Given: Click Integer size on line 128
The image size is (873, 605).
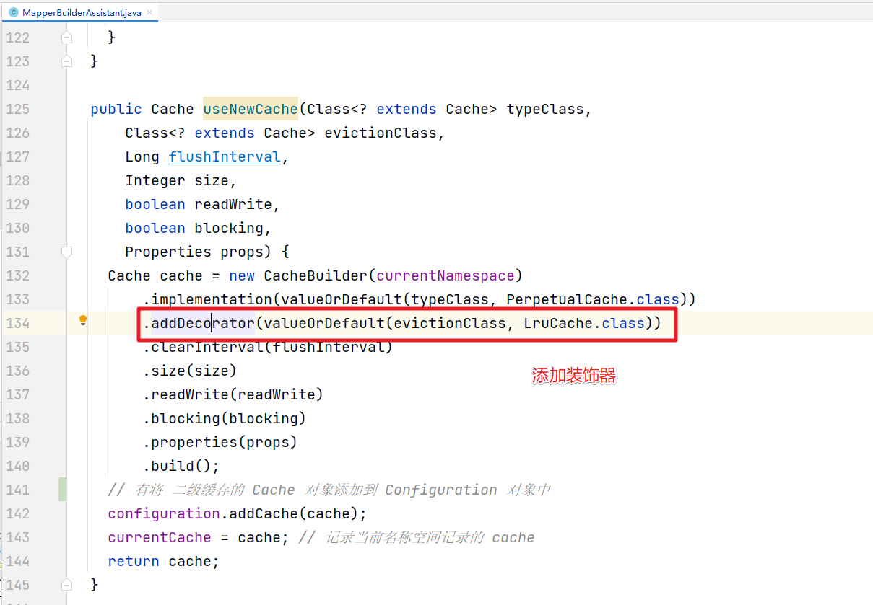Looking at the screenshot, I should click(177, 180).
